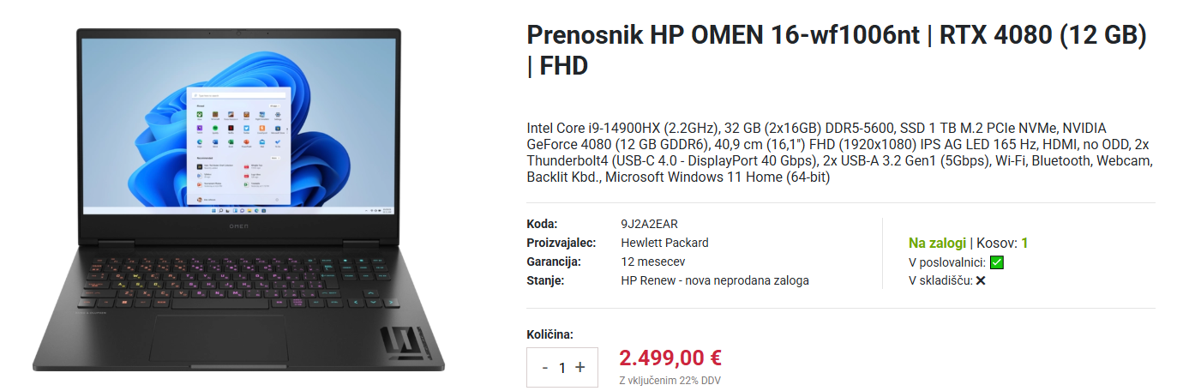Click the HP Renew condition text
Viewport: 1201px width, 391px height.
pos(714,280)
